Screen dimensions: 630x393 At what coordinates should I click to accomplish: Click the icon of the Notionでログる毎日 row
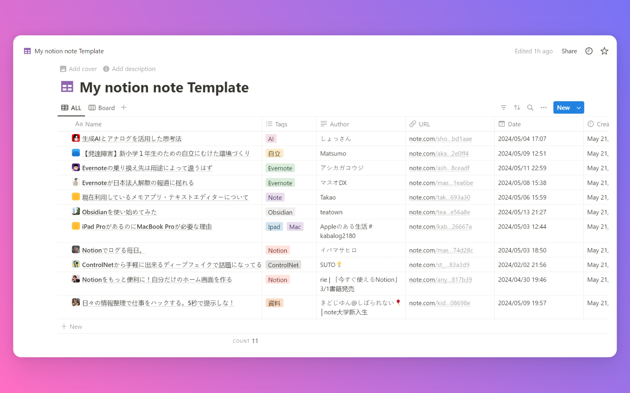coord(76,249)
